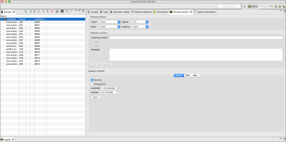Collapse the AVDMobile device tree node
Image resolution: width=286 pixels, height=142 pixels.
[2, 19]
